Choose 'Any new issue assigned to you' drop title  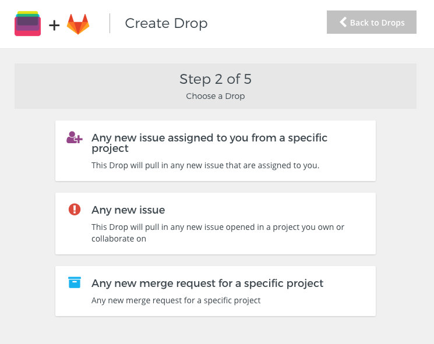[209, 143]
